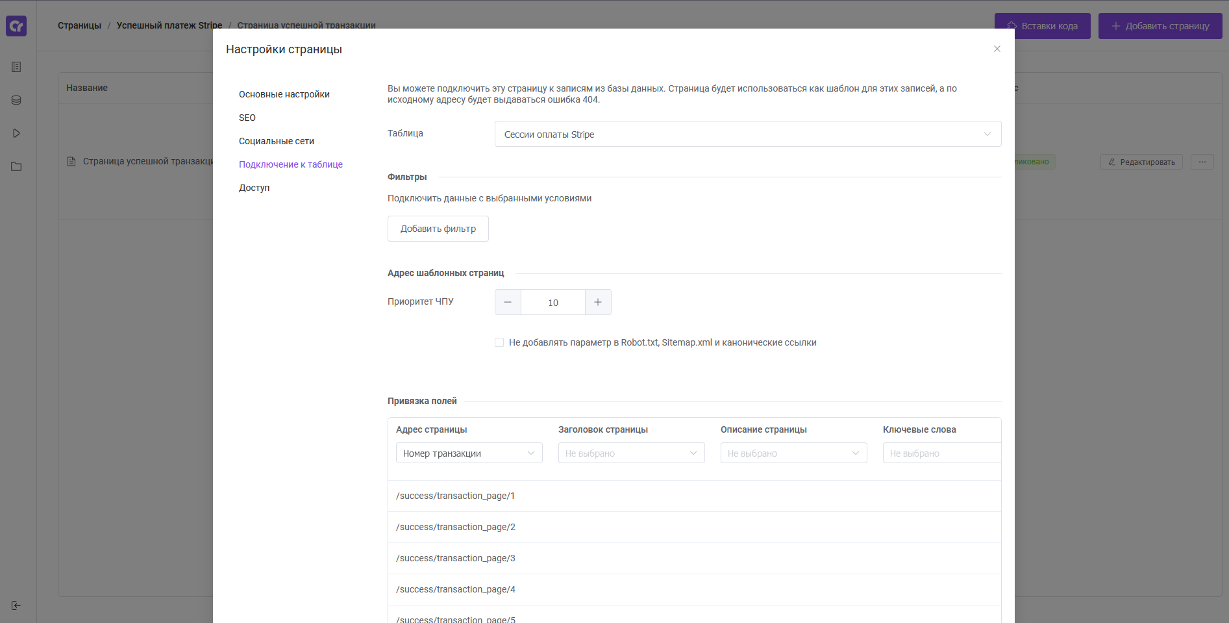1229x623 pixels.
Task: Open the Адрес страницы dropdown
Action: pos(469,453)
